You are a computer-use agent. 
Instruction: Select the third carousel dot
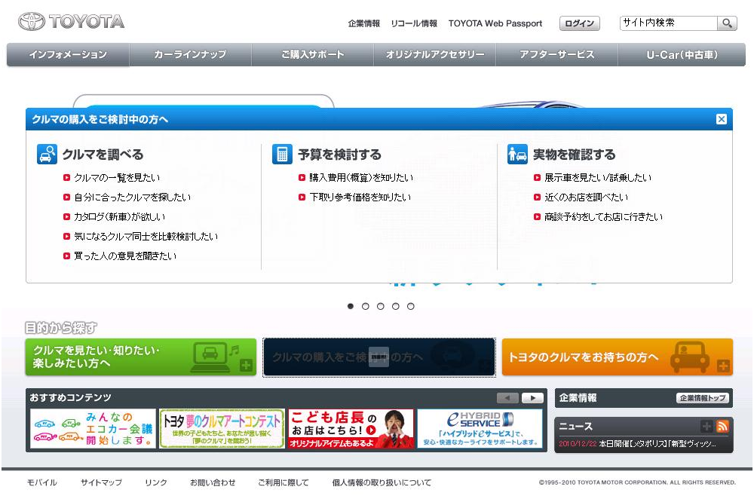380,306
